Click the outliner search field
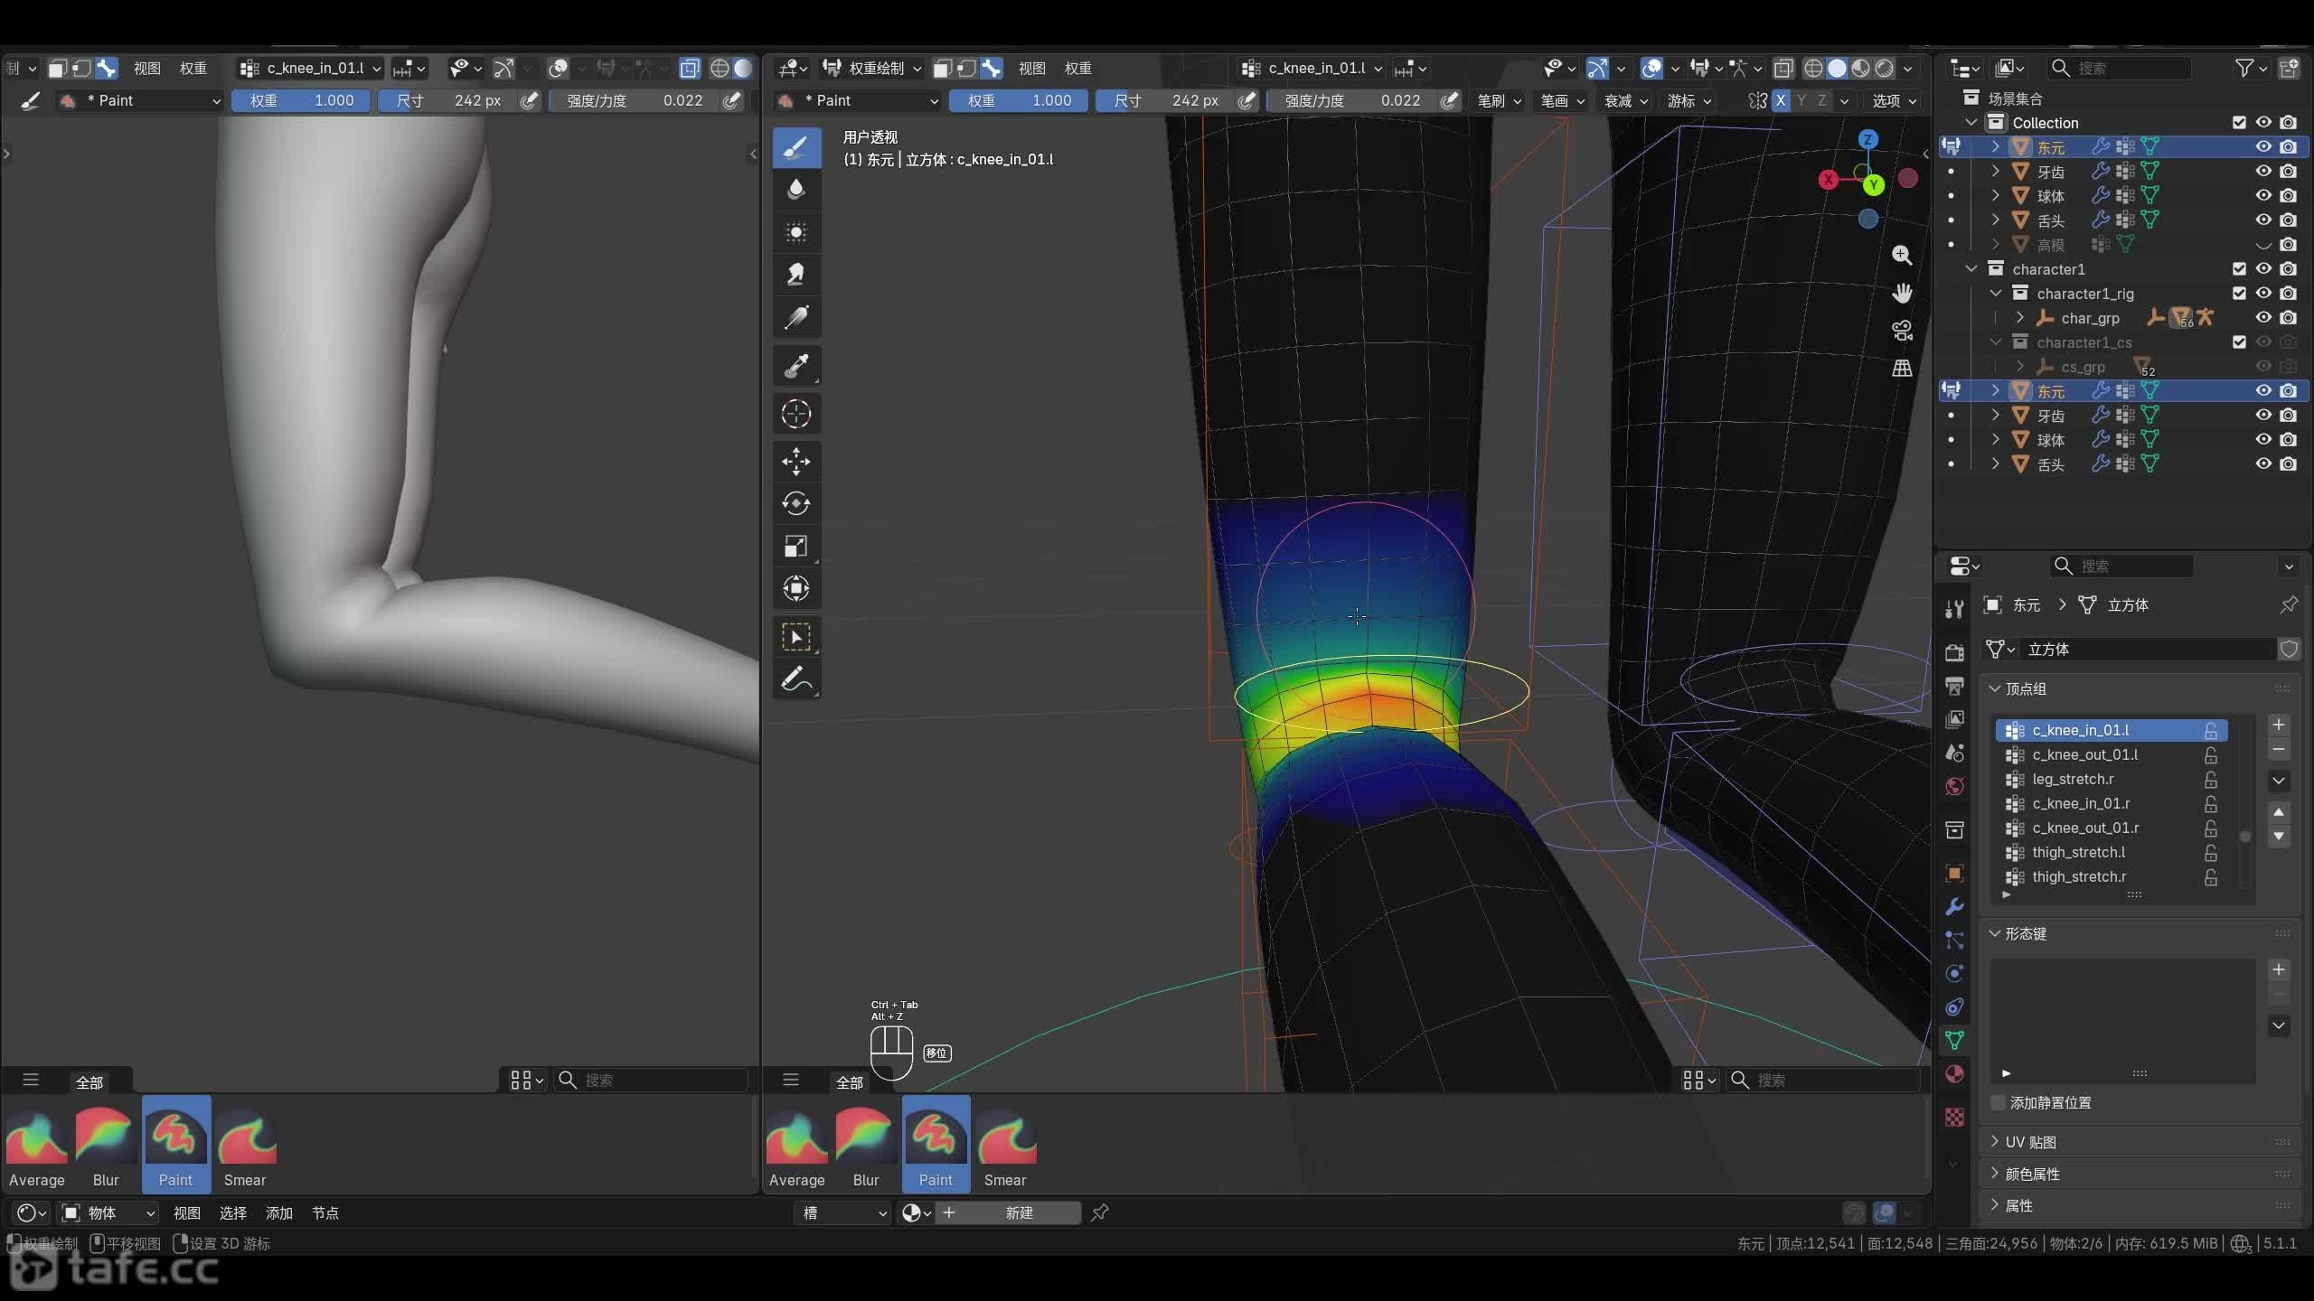Screen dimensions: 2314x1301 2120,69
